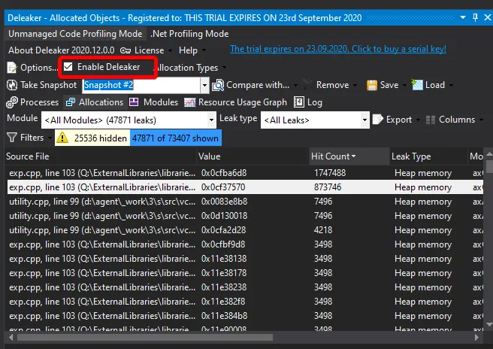Open the Columns dropdown arrow
493x349 pixels.
pyautogui.click(x=482, y=120)
